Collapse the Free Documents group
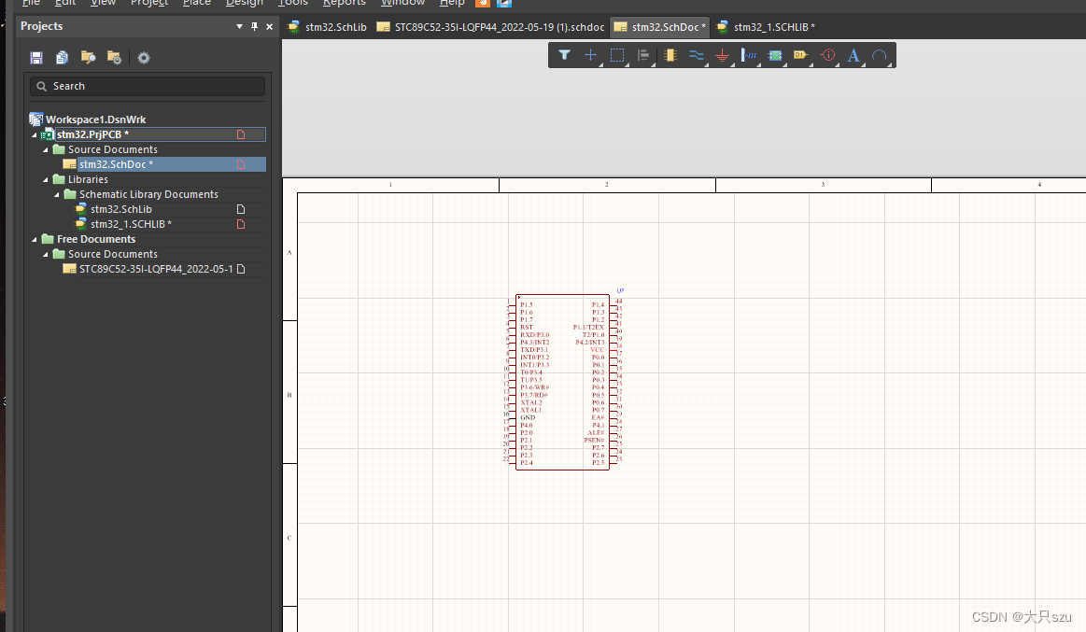The width and height of the screenshot is (1086, 632). tap(35, 239)
